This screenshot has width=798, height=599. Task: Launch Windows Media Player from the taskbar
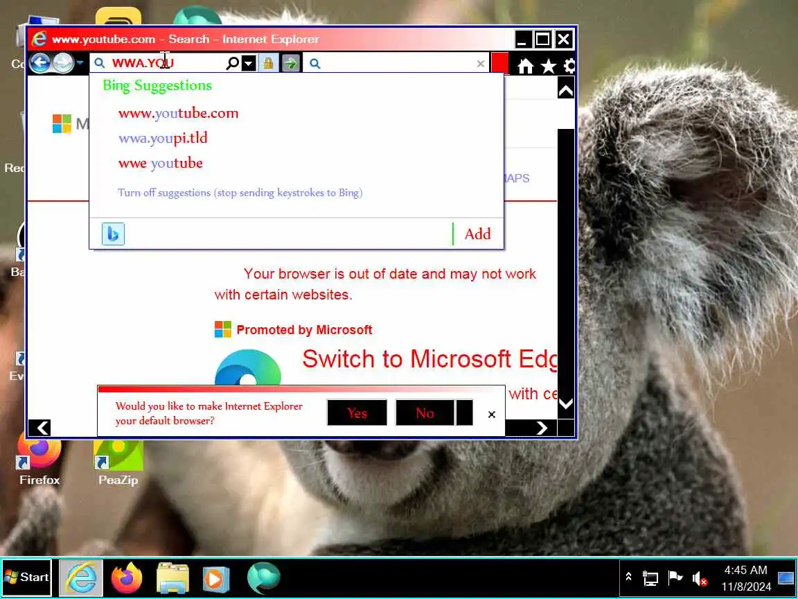coord(216,579)
